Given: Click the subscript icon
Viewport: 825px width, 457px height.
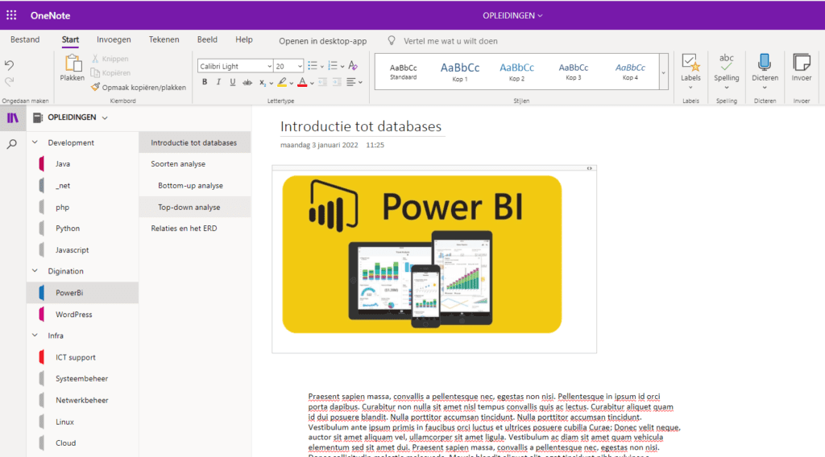Looking at the screenshot, I should coord(263,82).
